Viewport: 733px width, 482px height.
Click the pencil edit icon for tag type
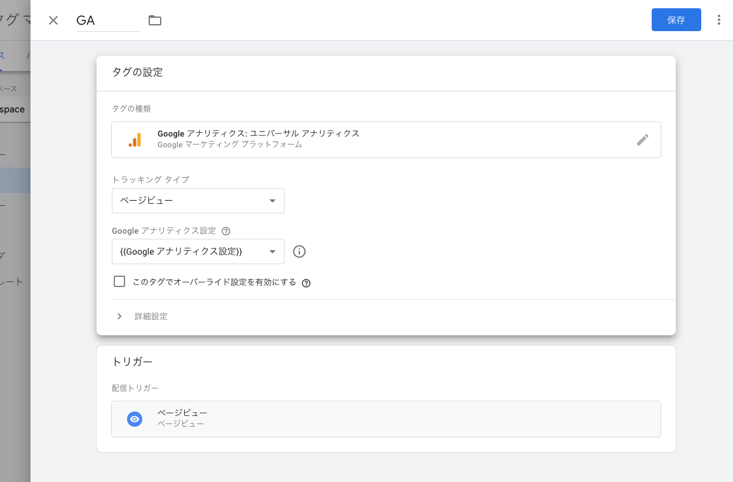pos(642,139)
